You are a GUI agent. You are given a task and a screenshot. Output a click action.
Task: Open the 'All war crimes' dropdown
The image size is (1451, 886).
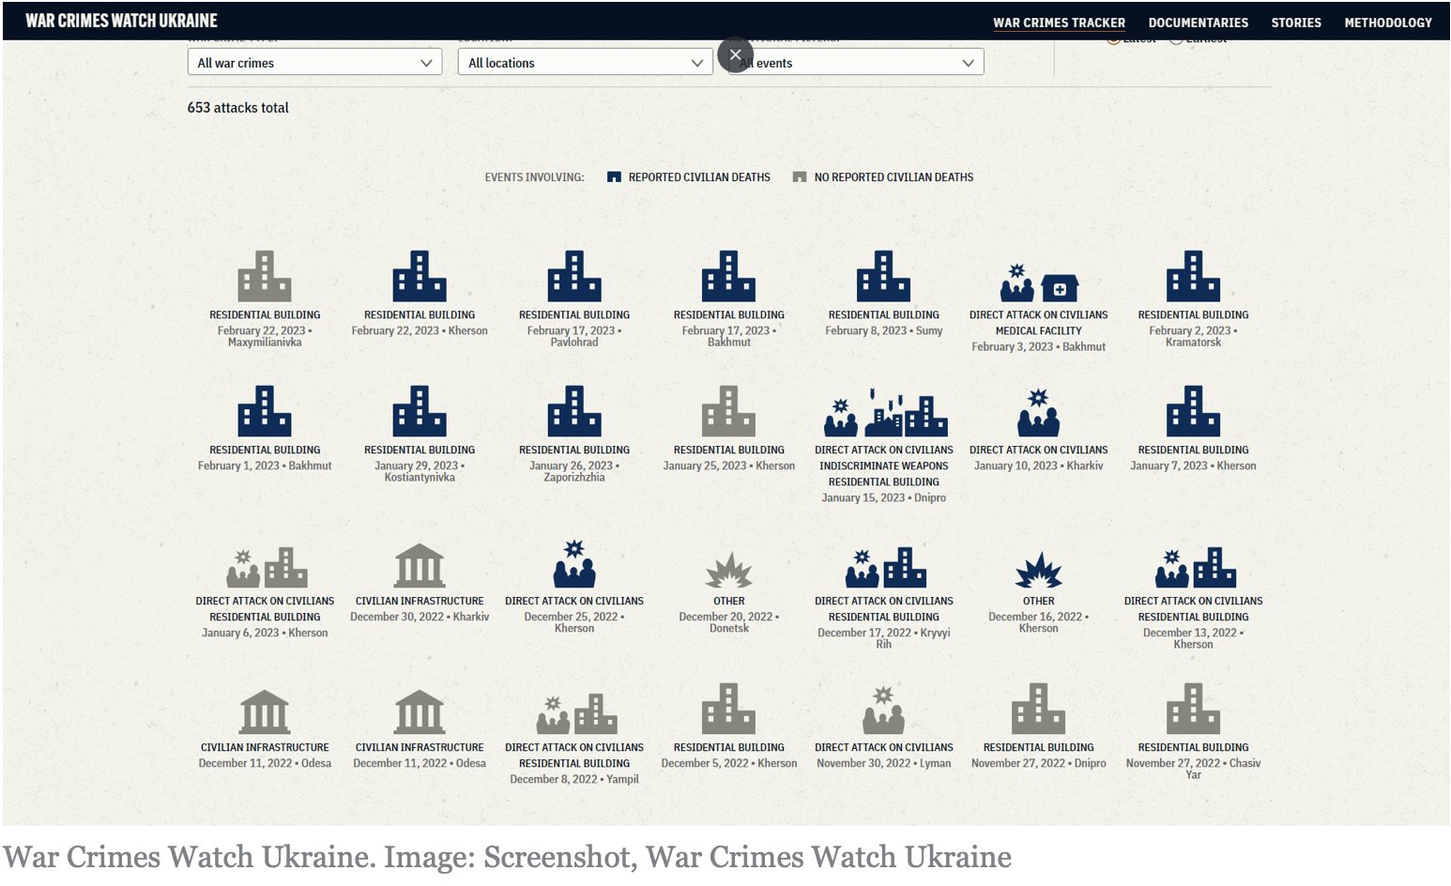coord(314,63)
